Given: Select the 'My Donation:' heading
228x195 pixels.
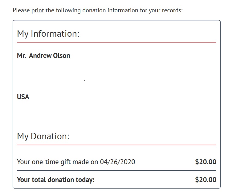Looking at the screenshot, I should pos(43,136).
